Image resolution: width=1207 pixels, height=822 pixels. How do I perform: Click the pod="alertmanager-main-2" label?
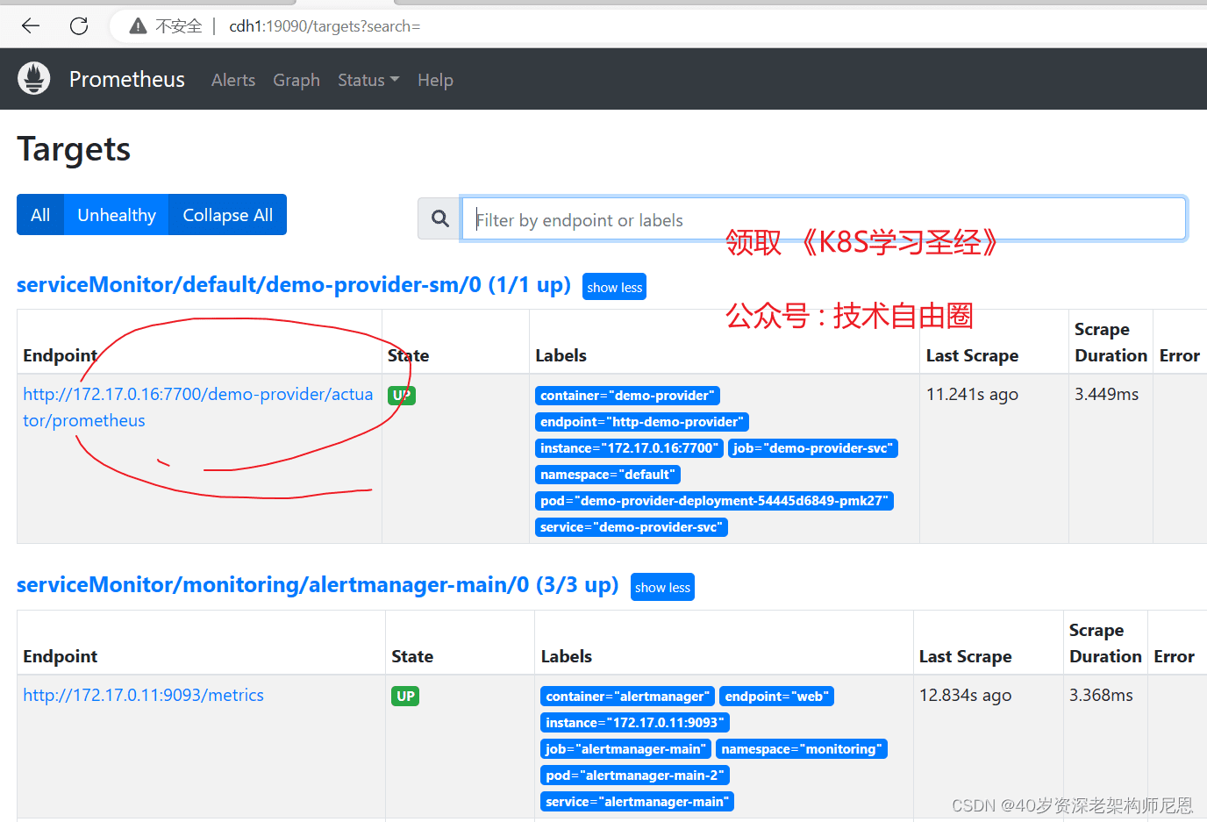635,776
